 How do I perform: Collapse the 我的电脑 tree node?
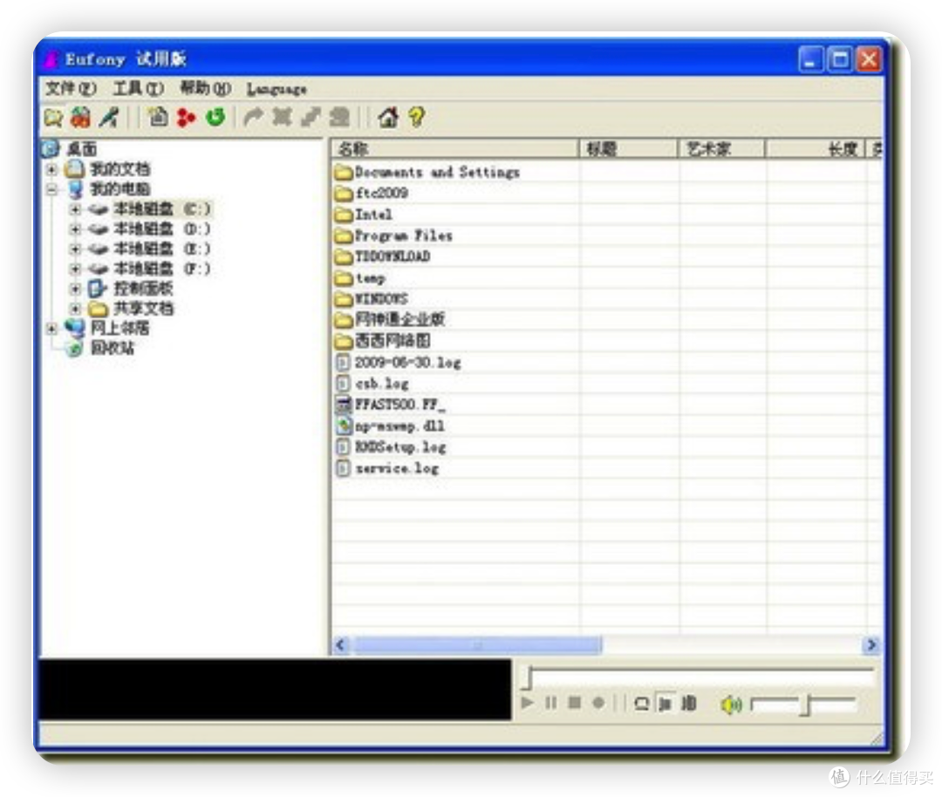tap(52, 189)
